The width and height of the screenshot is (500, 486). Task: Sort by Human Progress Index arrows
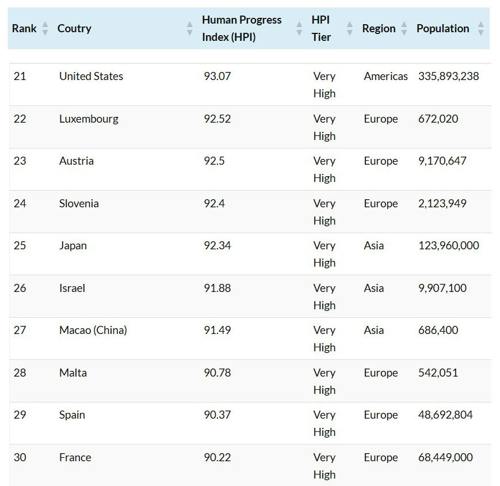(x=299, y=28)
